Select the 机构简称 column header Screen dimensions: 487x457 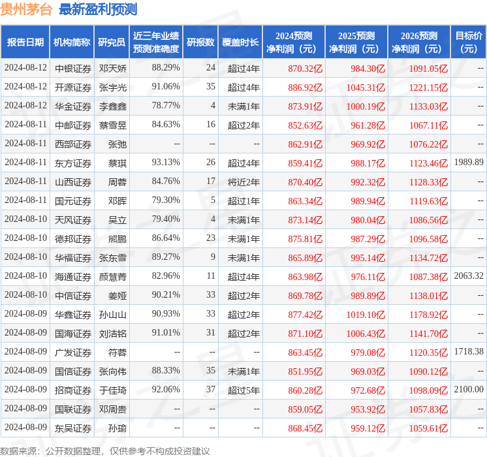click(72, 42)
